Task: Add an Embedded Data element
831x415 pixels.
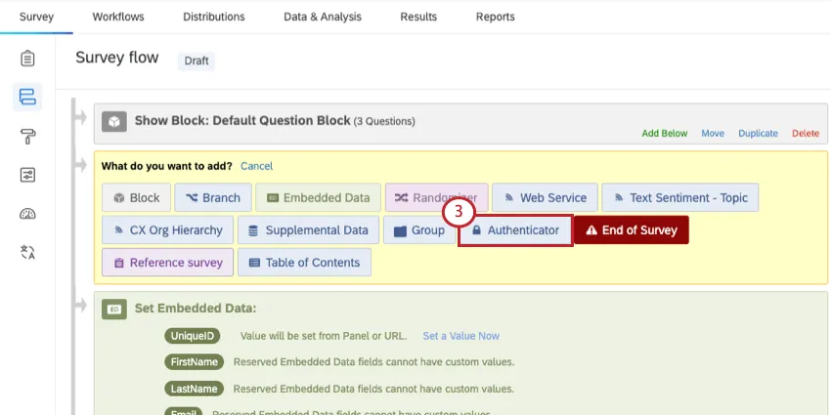Action: click(317, 197)
